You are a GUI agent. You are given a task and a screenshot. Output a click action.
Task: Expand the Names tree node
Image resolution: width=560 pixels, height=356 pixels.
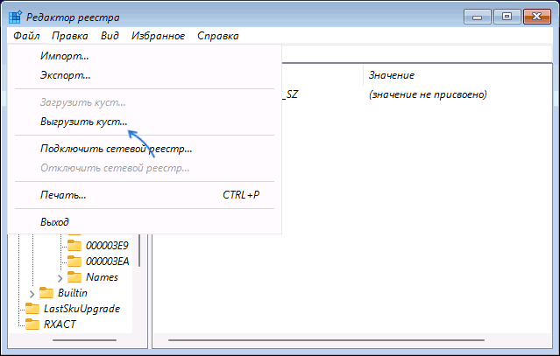60,277
